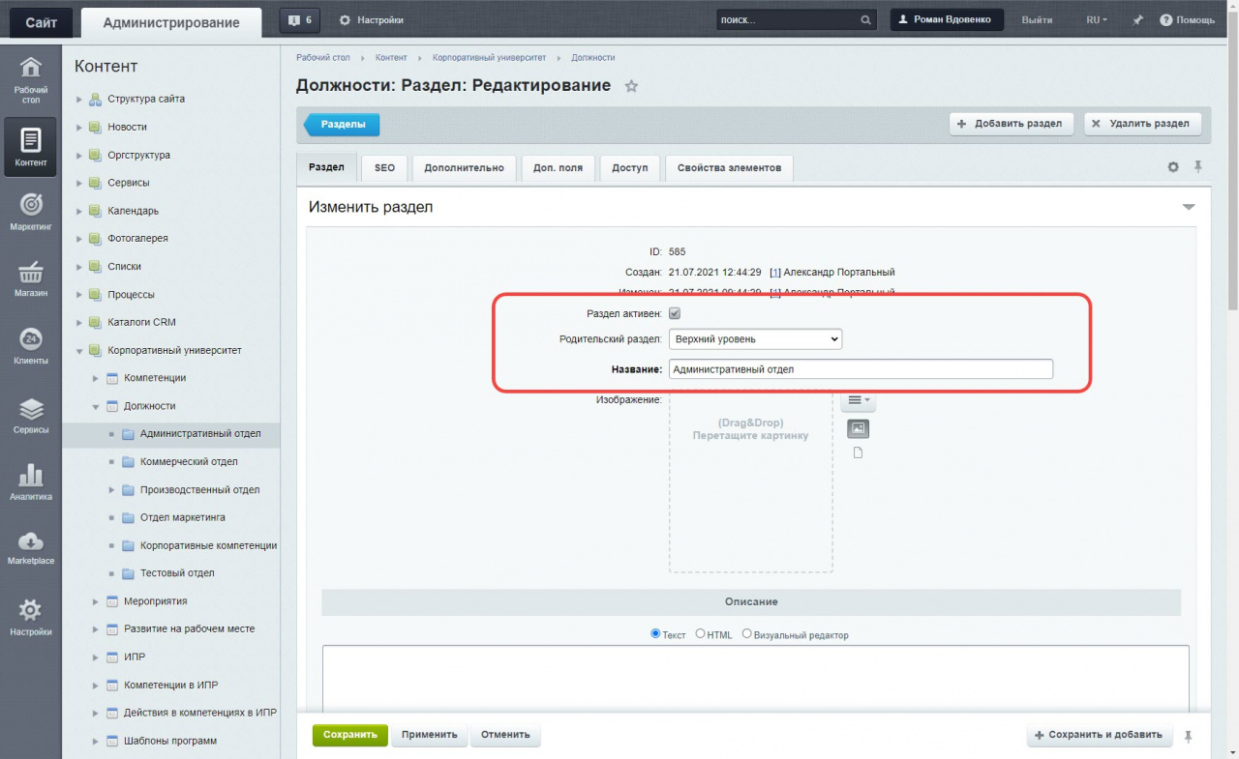Open form settings gear icon
The image size is (1239, 759).
(1173, 167)
